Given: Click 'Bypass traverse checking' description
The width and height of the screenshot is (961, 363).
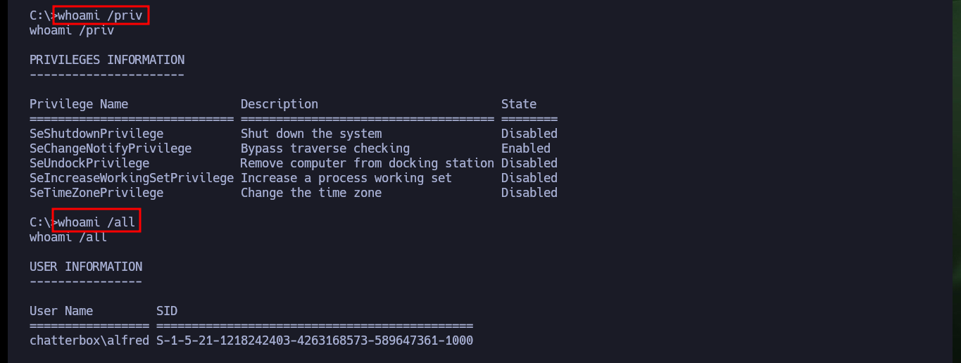Looking at the screenshot, I should (x=325, y=148).
